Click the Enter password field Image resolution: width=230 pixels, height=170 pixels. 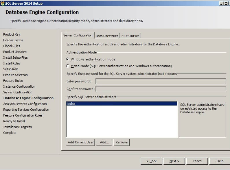click(x=161, y=81)
